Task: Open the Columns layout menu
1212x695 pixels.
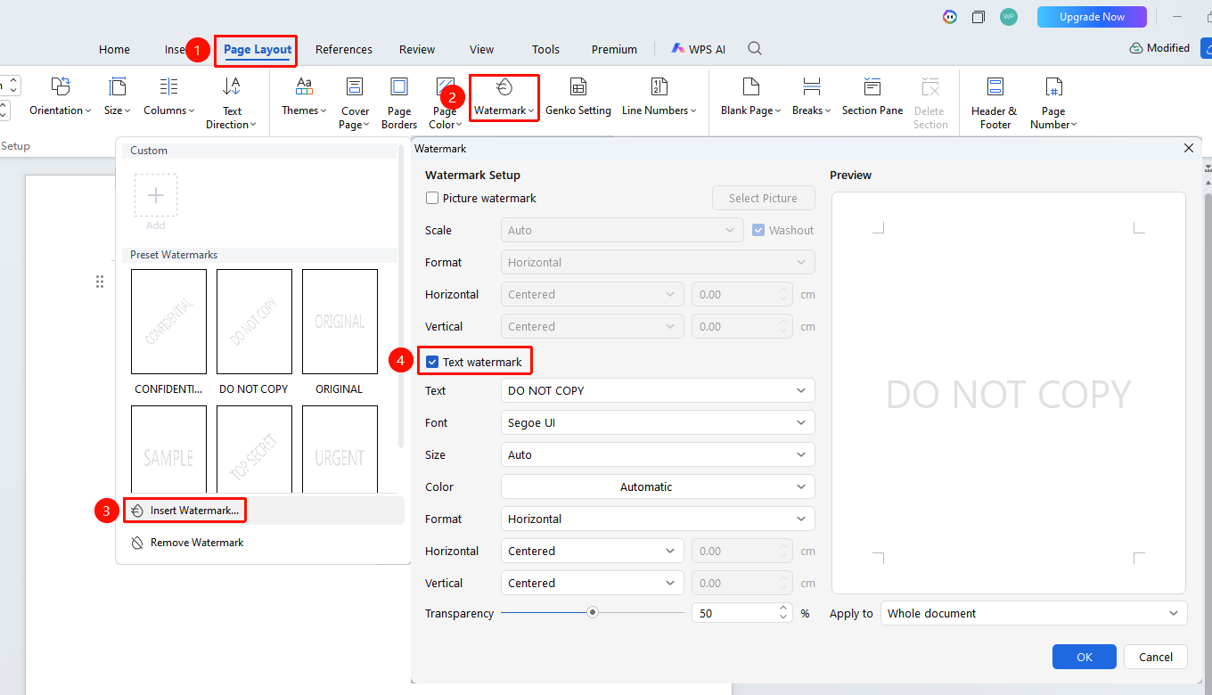Action: pyautogui.click(x=168, y=97)
